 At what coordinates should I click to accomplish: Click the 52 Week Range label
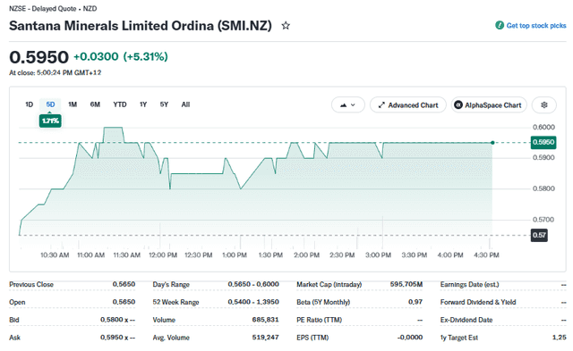175,302
